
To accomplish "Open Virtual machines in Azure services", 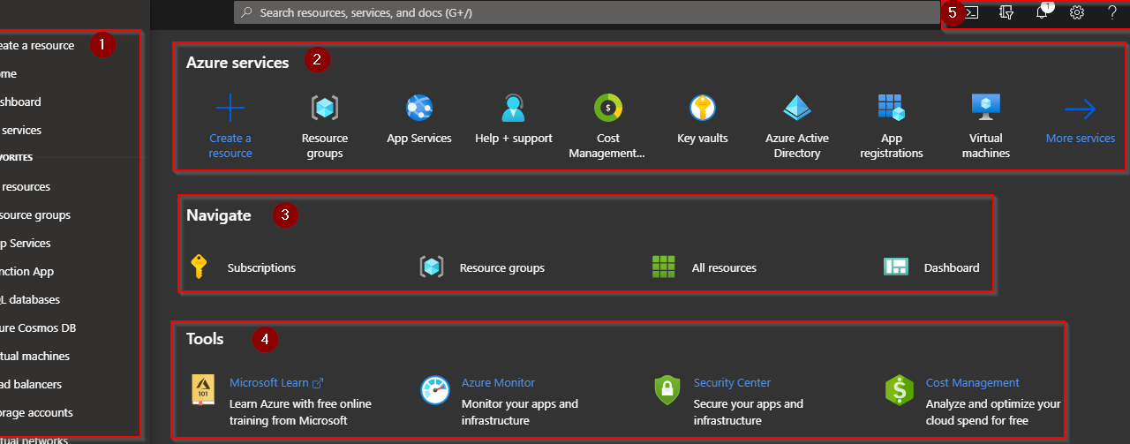I will pos(985,109).
